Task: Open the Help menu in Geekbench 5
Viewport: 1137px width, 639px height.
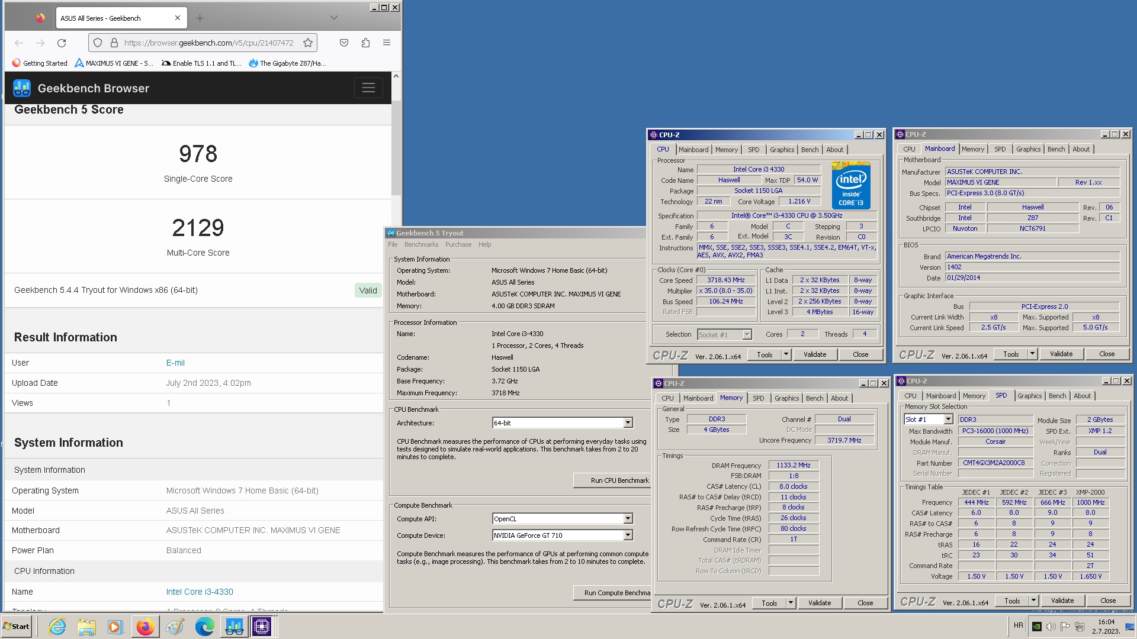Action: click(484, 244)
